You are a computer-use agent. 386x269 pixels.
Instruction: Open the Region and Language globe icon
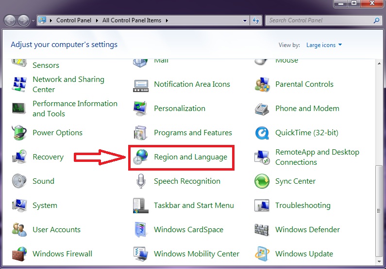(141, 157)
